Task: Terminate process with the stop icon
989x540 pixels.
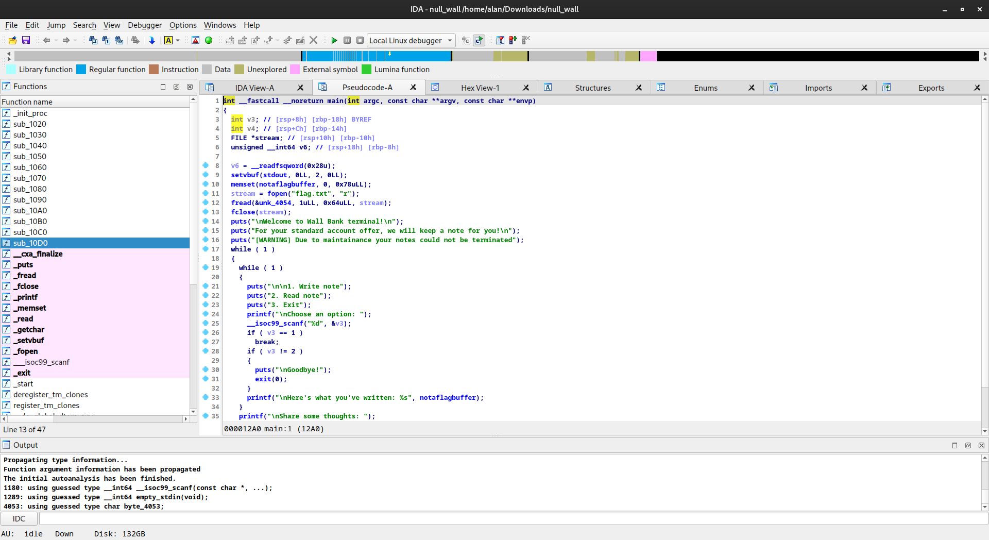Action: [360, 40]
